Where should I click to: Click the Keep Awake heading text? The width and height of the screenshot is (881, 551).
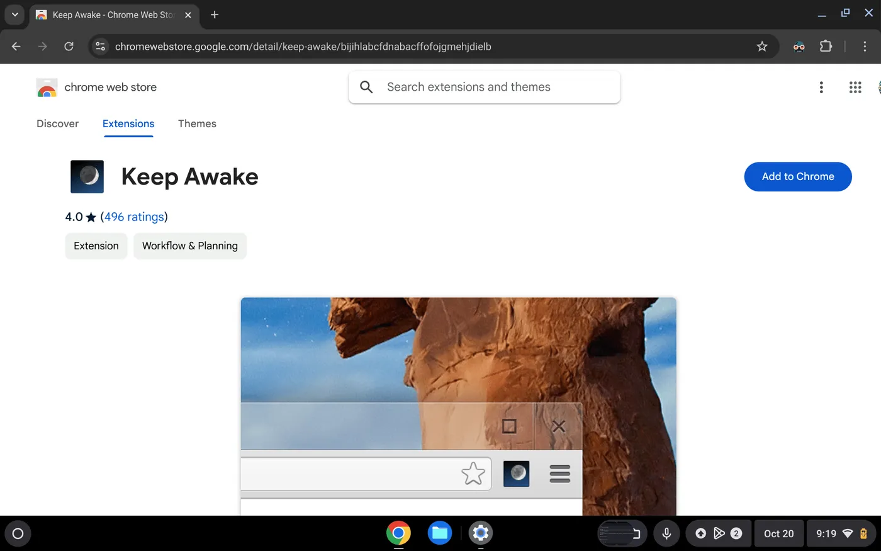pyautogui.click(x=190, y=176)
